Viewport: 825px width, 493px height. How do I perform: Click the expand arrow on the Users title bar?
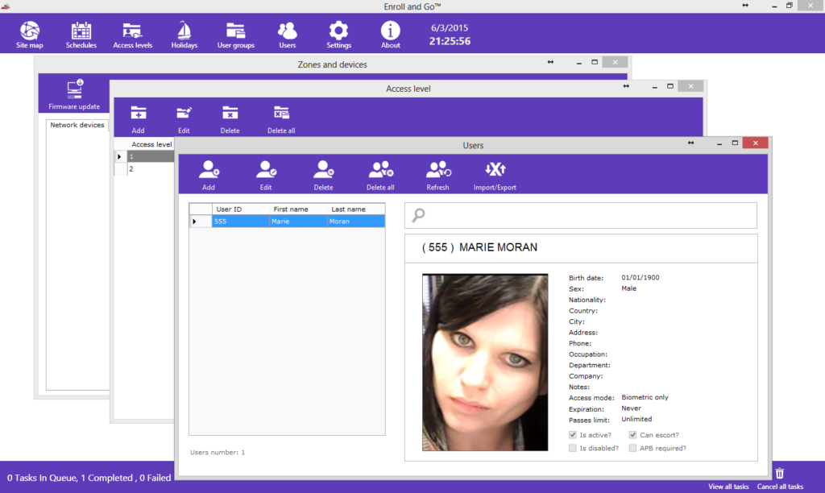[690, 144]
